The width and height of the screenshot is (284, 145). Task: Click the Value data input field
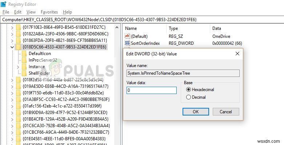[x=152, y=90]
